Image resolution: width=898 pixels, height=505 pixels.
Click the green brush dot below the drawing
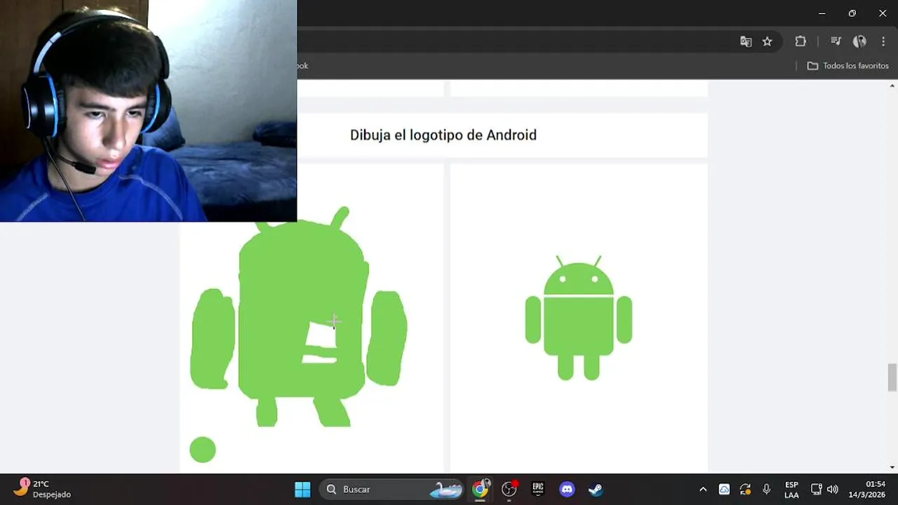[203, 450]
